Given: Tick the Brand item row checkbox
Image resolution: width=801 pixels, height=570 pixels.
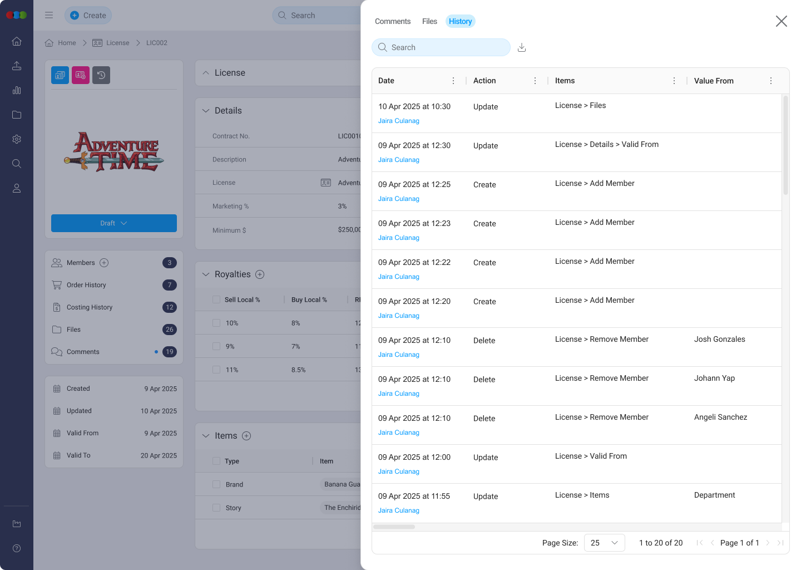Looking at the screenshot, I should 216,484.
